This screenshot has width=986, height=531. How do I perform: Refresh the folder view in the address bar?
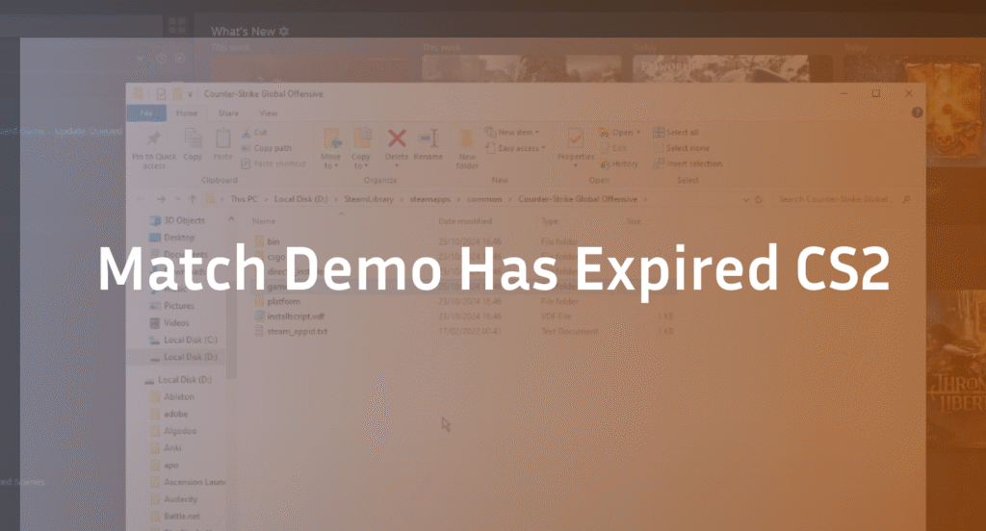tap(759, 199)
